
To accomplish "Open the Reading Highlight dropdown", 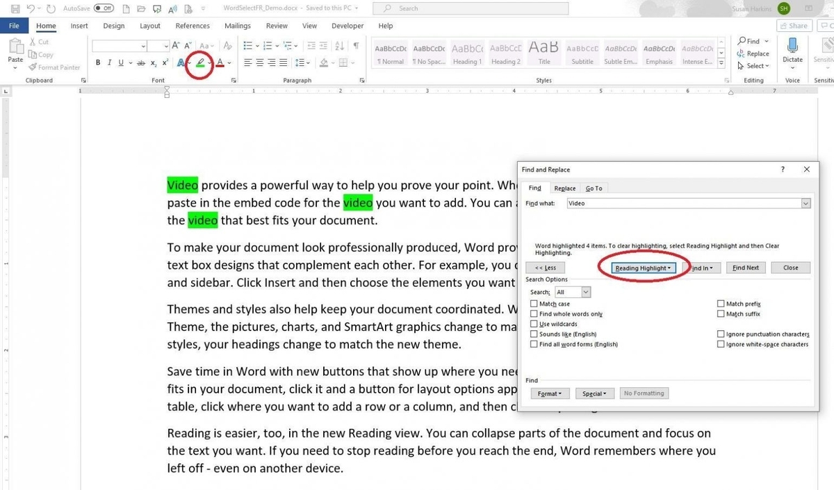I will pyautogui.click(x=643, y=268).
